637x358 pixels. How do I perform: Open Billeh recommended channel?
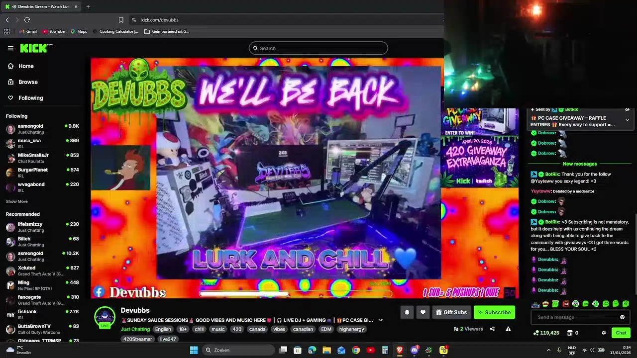(x=42, y=242)
